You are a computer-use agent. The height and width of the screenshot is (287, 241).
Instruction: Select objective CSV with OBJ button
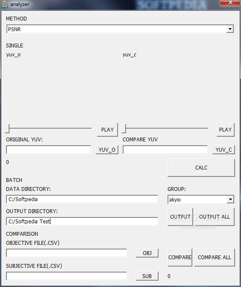click(x=147, y=253)
